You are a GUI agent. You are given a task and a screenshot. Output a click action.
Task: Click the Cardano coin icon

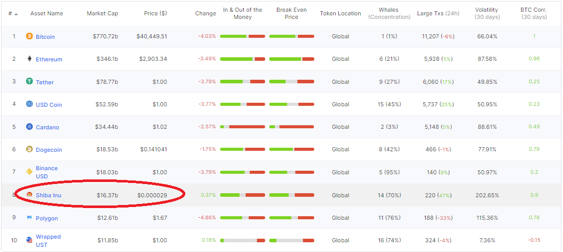tap(30, 127)
